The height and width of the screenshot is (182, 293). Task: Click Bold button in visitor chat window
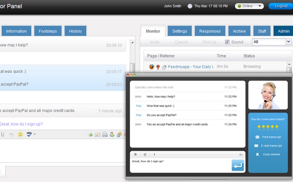[x=136, y=154]
